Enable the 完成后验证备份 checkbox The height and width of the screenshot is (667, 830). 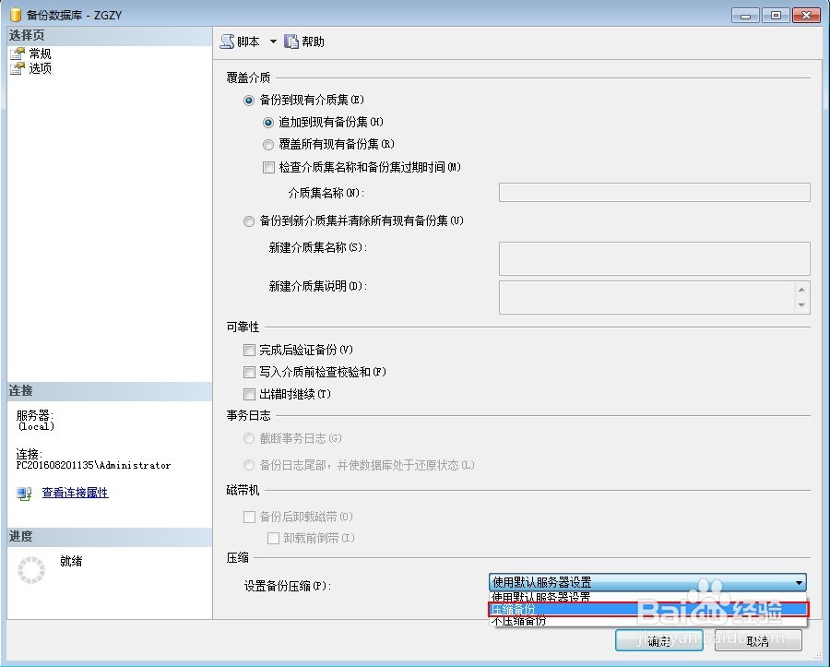pos(249,350)
